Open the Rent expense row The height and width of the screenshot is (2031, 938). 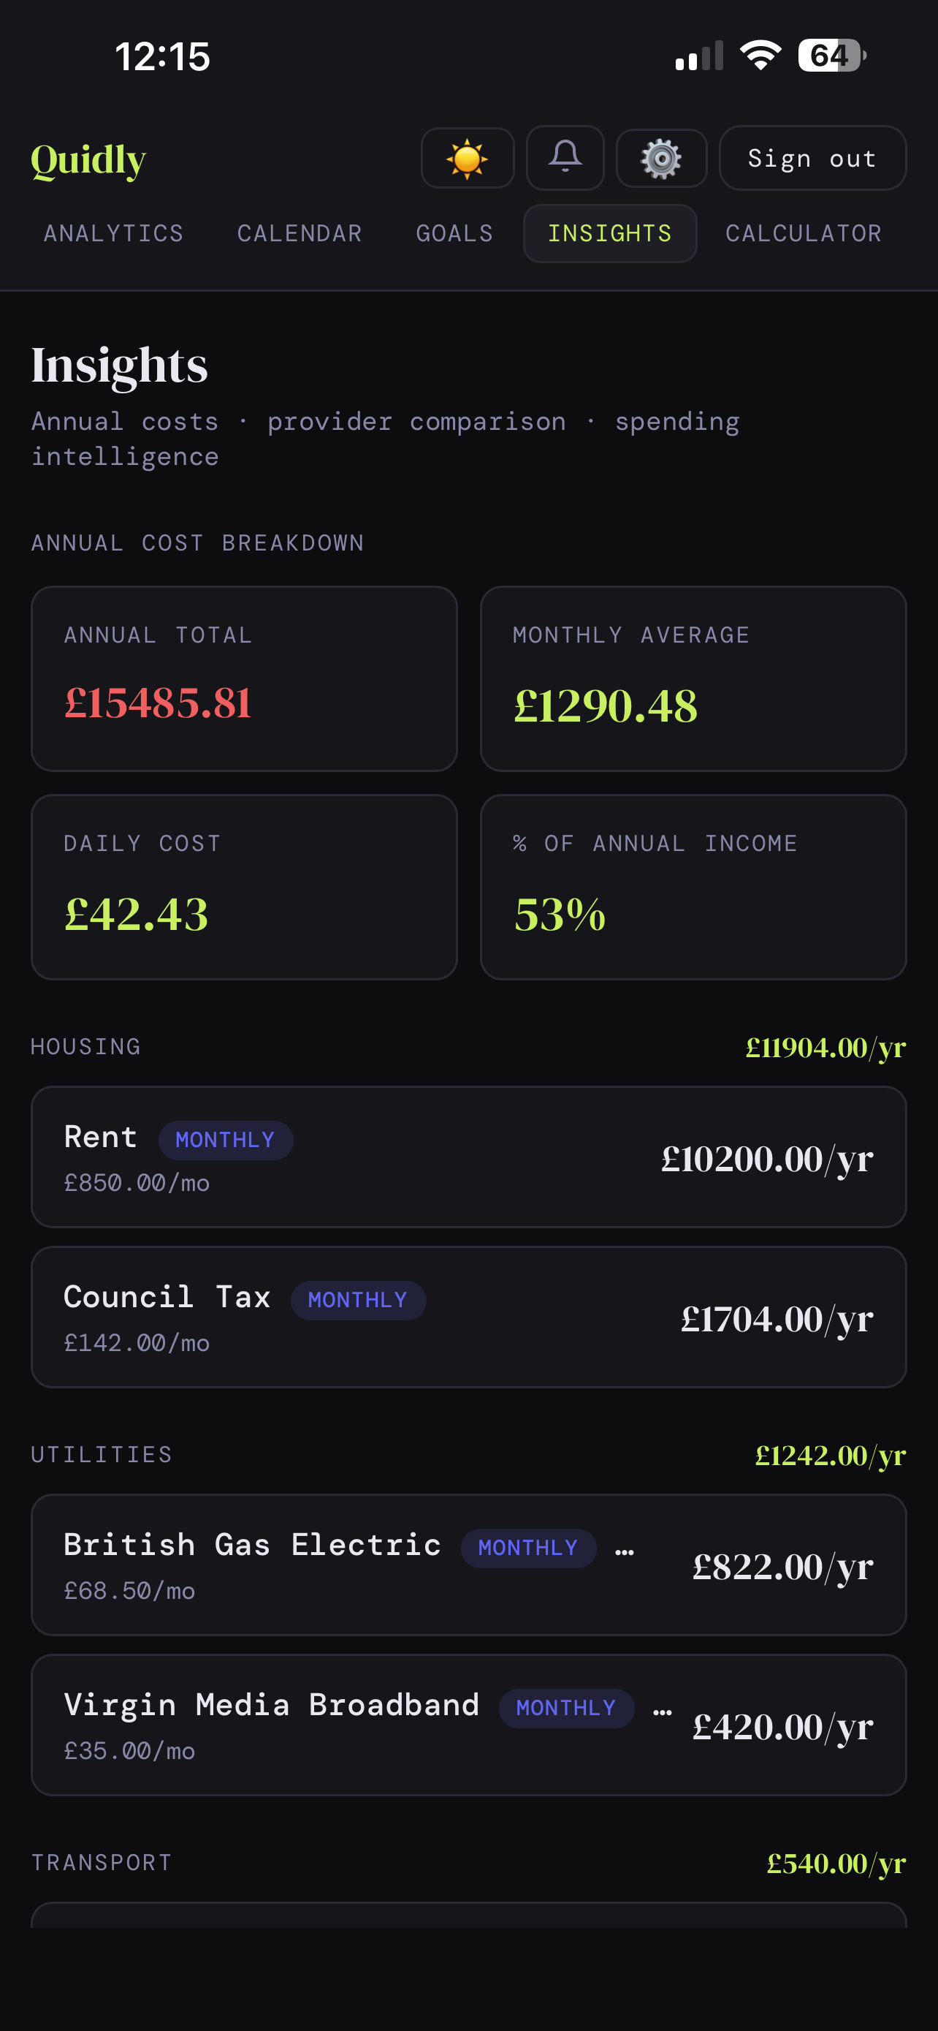pos(468,1157)
